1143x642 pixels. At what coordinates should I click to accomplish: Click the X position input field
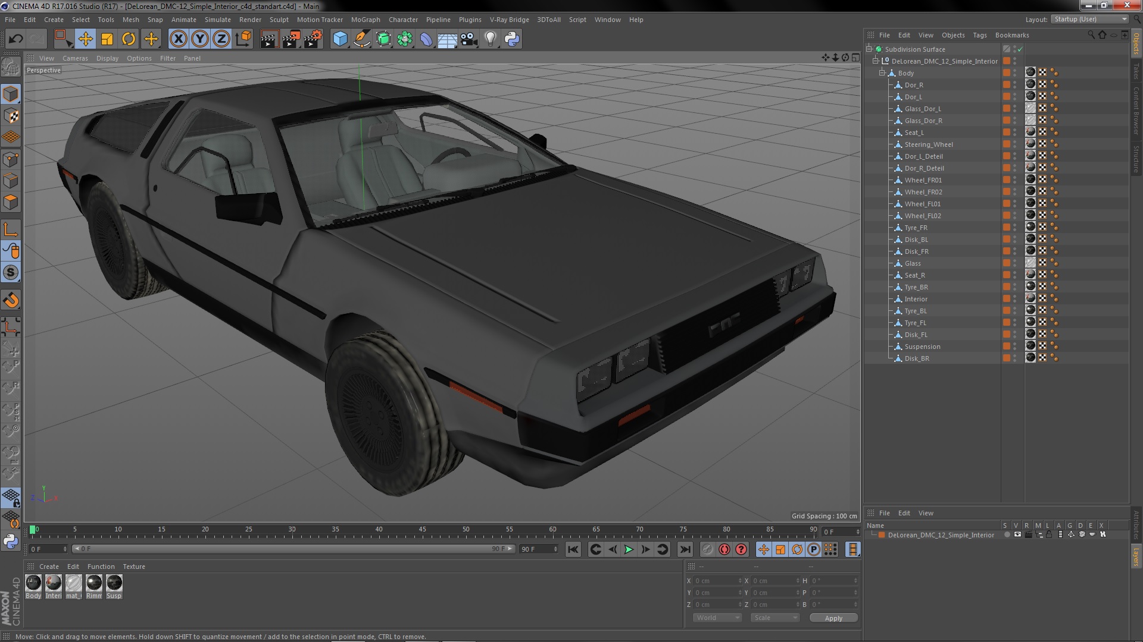717,581
